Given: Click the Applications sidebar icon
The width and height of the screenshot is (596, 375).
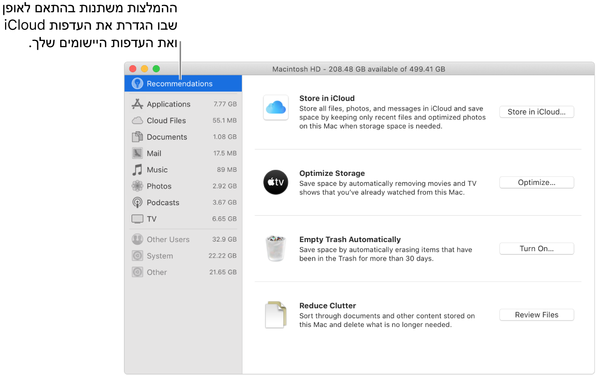Looking at the screenshot, I should [x=137, y=104].
